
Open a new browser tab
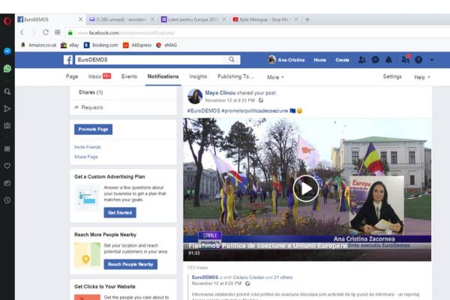point(307,19)
